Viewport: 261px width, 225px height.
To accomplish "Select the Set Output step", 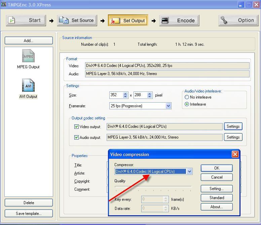I will pyautogui.click(x=128, y=20).
